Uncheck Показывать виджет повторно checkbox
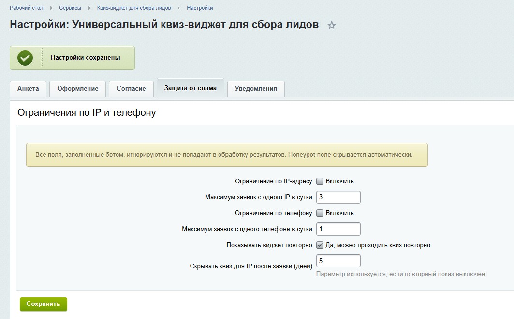 [320, 245]
